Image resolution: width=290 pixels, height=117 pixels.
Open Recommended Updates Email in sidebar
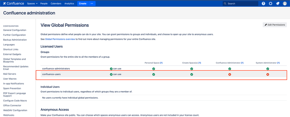16,68
